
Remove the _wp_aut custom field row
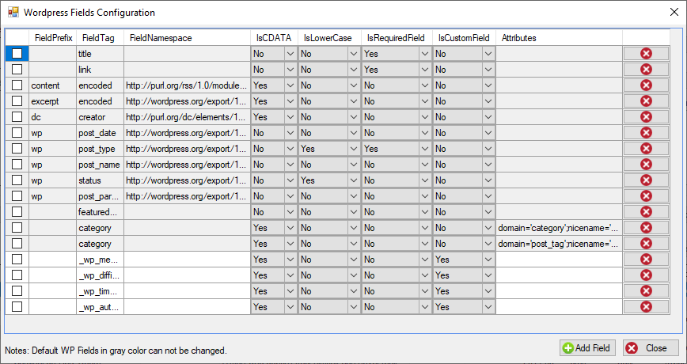coord(647,306)
